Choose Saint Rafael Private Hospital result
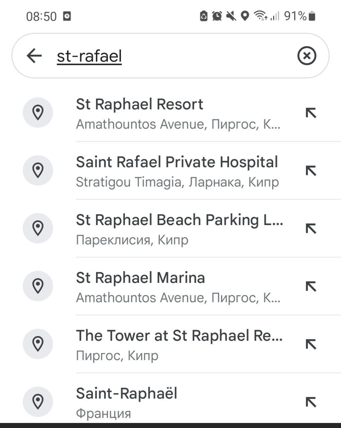 [x=177, y=171]
